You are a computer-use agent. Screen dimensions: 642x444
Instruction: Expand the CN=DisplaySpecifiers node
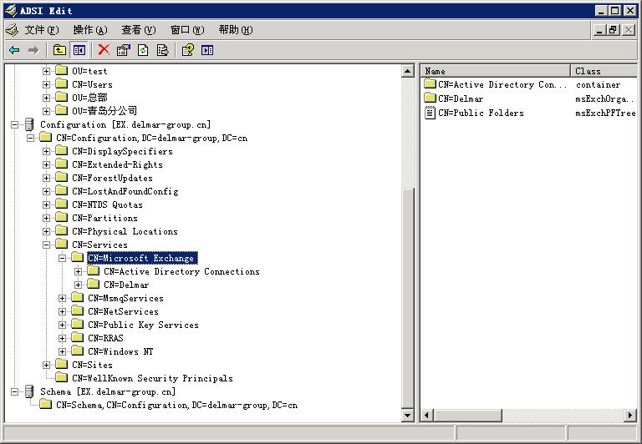[46, 151]
